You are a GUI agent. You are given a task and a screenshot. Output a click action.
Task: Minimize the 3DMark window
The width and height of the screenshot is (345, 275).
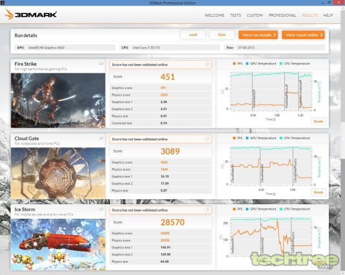322,3
